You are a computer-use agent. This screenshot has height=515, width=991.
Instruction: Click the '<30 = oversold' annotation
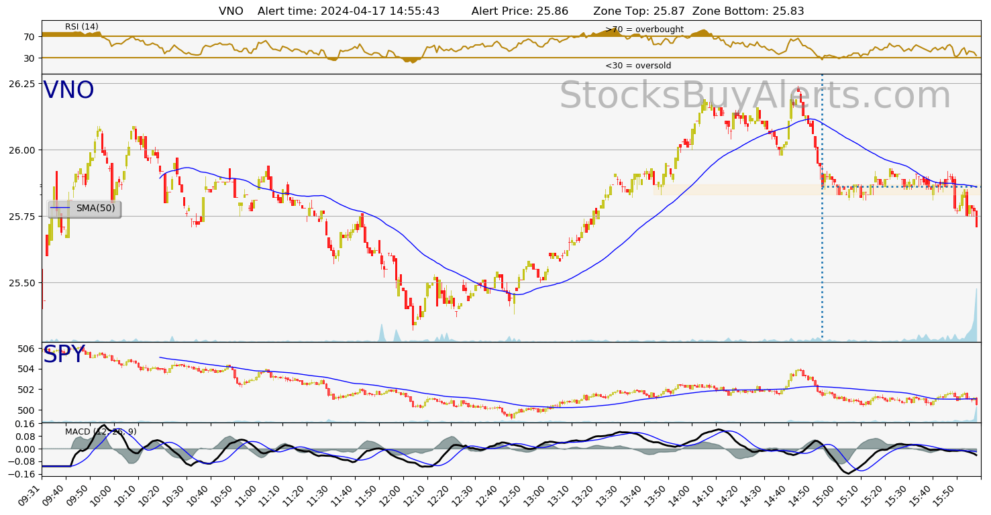click(x=638, y=66)
